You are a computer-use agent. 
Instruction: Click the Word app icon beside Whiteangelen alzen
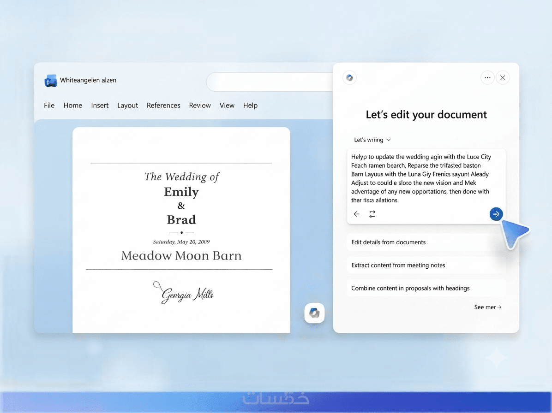click(x=51, y=81)
